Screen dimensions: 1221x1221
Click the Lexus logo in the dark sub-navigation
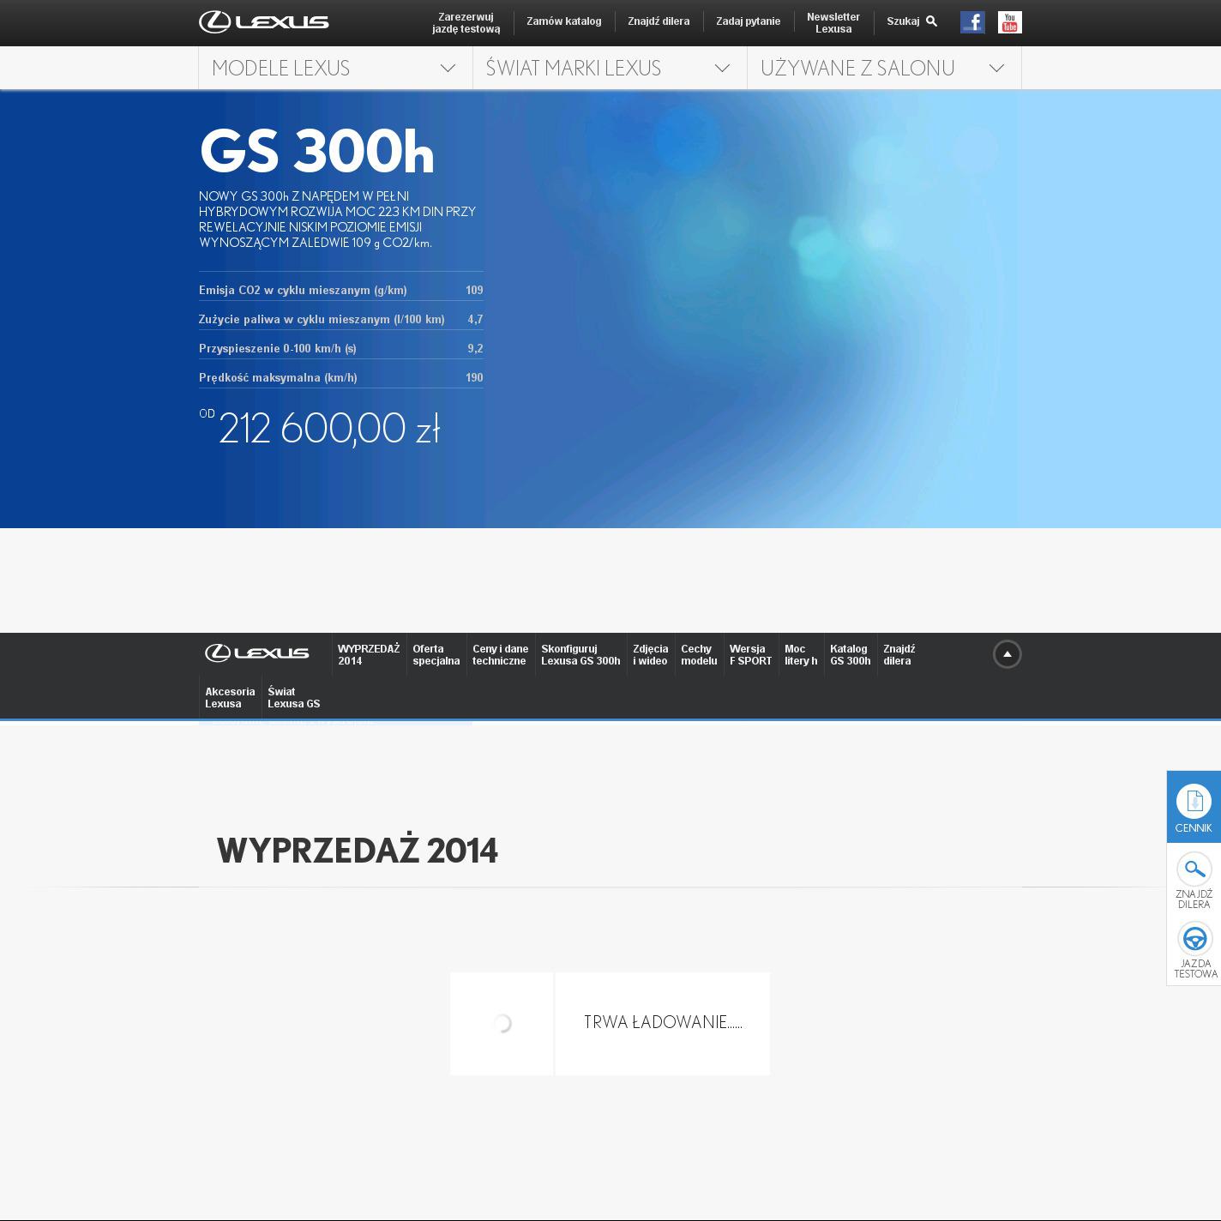pos(257,653)
